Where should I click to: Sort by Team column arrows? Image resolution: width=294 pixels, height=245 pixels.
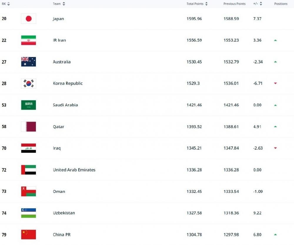(64, 4)
